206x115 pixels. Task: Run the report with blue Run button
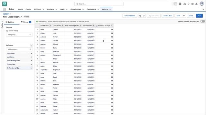pyautogui.click(x=199, y=16)
